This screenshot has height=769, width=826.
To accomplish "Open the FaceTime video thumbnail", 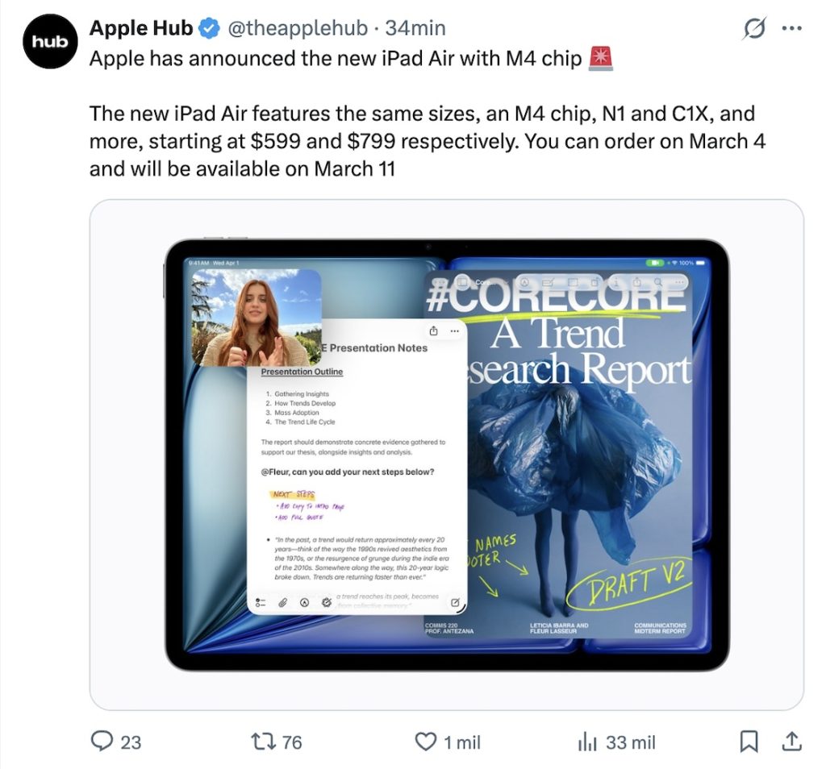I will tap(255, 317).
